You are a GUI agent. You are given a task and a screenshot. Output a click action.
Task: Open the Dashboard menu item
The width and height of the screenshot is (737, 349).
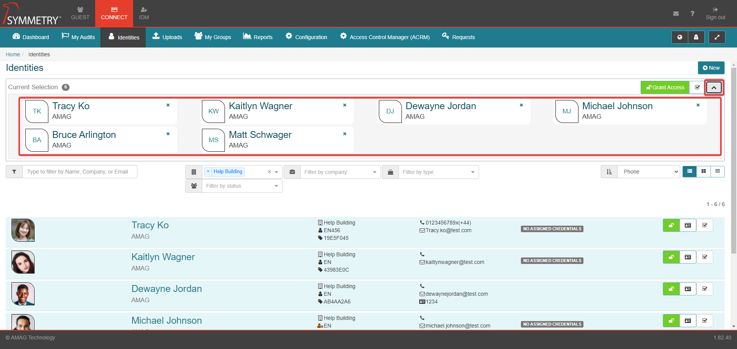[31, 37]
